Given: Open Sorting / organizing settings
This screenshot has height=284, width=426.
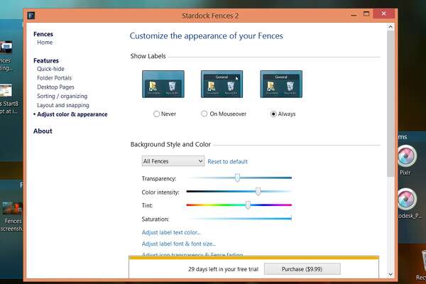Looking at the screenshot, I should [62, 97].
